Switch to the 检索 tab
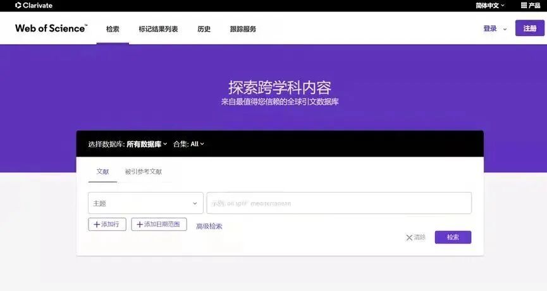547x291 pixels. point(113,29)
